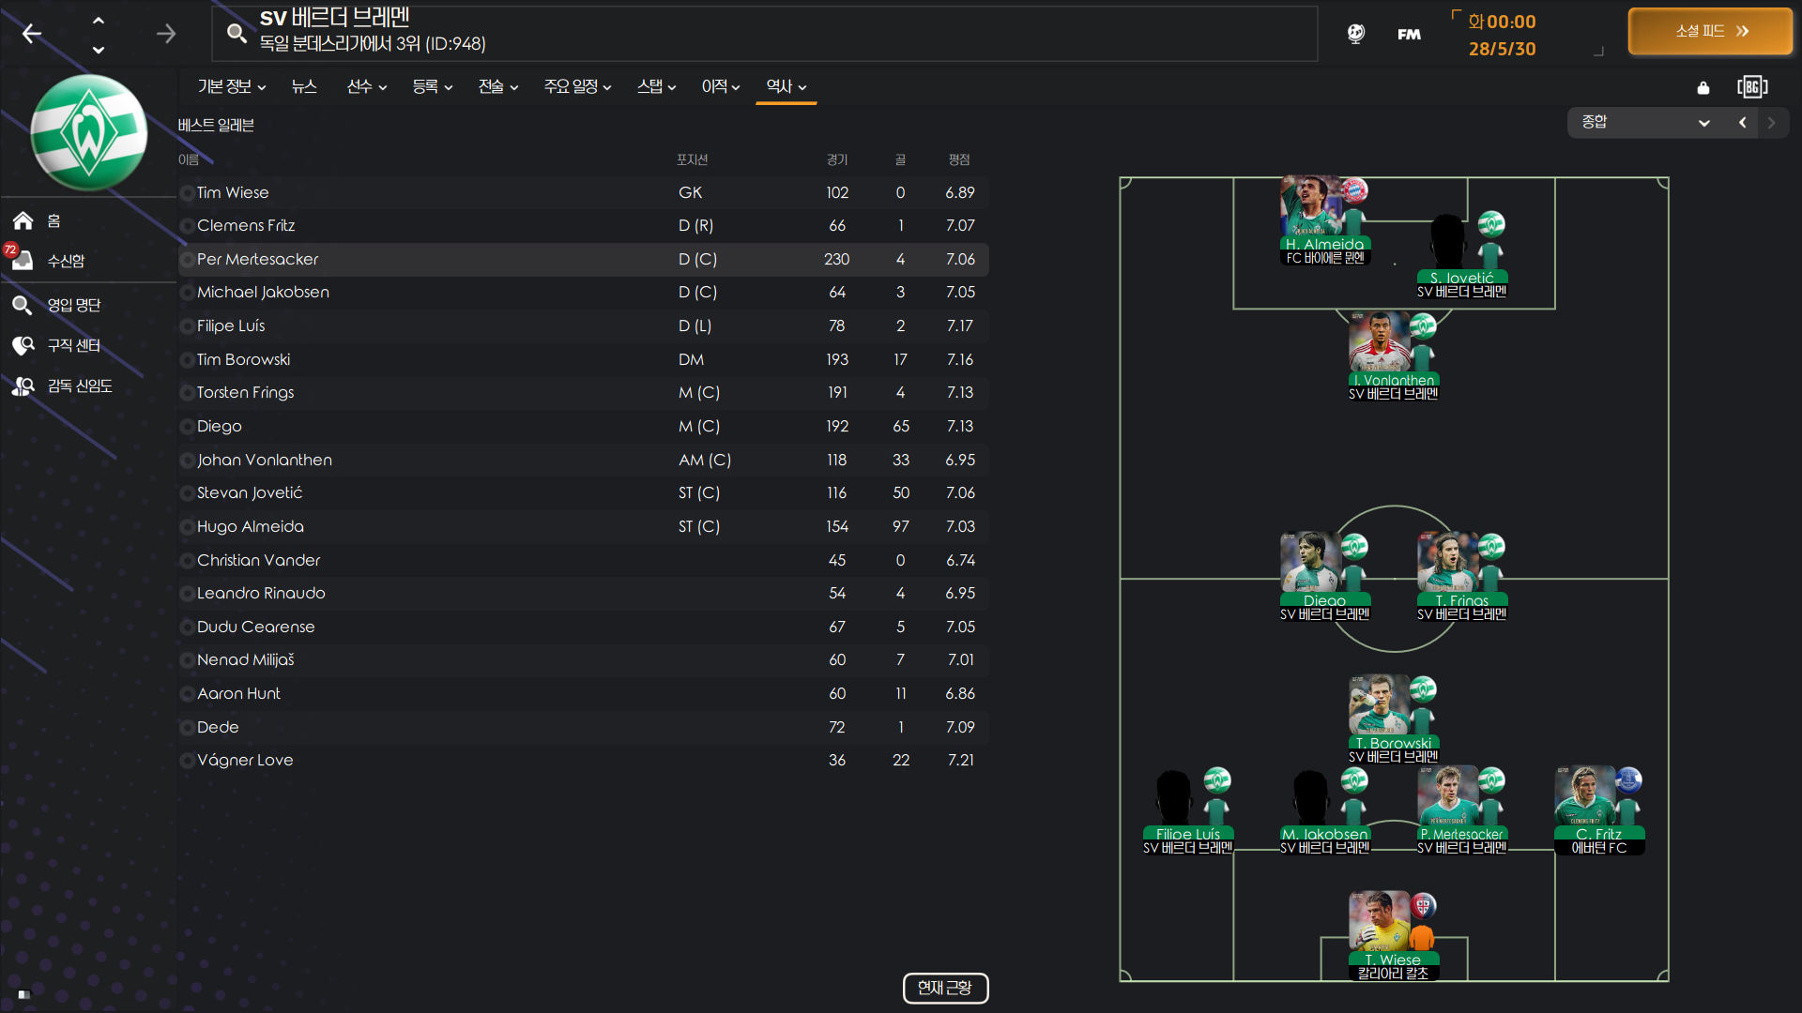Open Clemens Fritz player link
1802x1013 pixels.
(x=246, y=225)
